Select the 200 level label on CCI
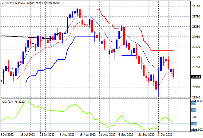This screenshot has width=203, height=138. click(194, 103)
